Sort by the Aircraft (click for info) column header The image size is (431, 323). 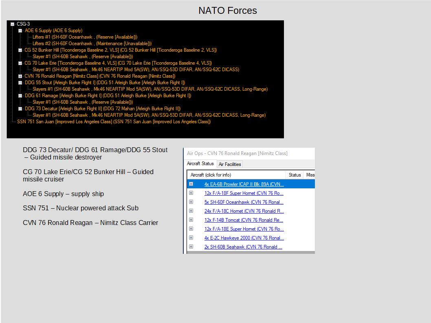[237, 175]
